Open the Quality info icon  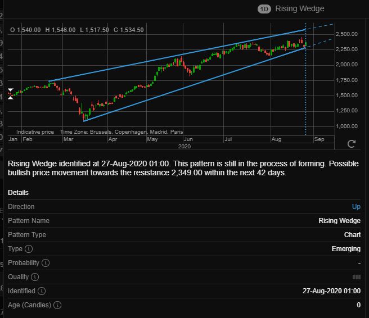tap(35, 277)
